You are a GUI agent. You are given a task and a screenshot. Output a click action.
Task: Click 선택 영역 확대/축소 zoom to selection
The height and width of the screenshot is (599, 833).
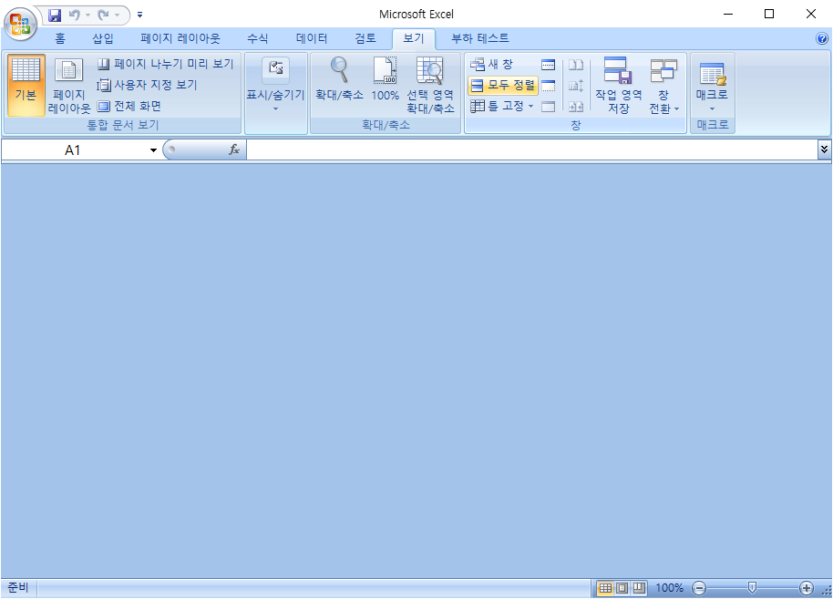430,85
